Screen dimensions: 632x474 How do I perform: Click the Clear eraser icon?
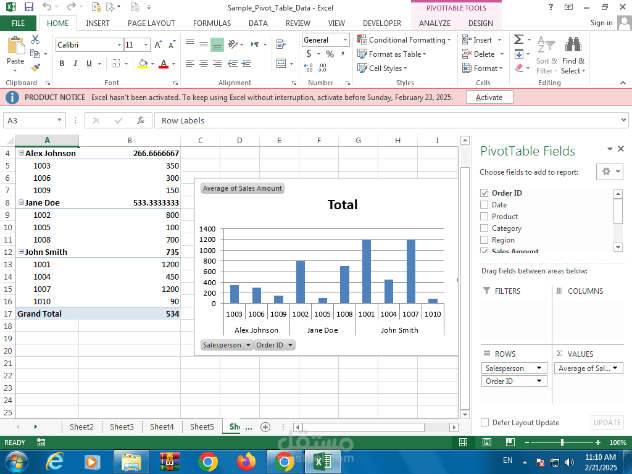coord(519,68)
